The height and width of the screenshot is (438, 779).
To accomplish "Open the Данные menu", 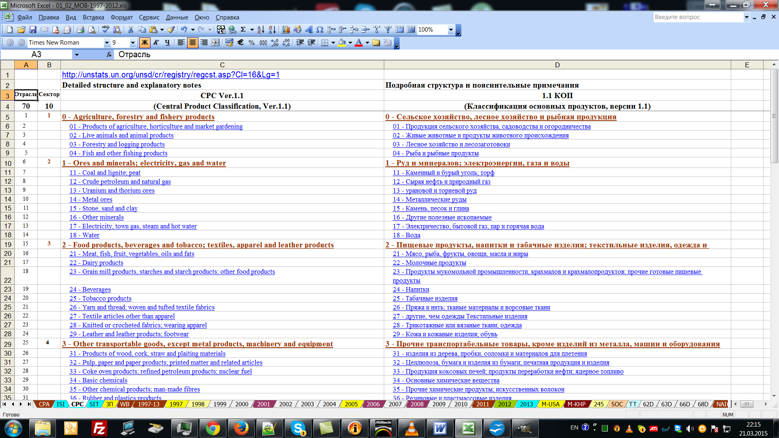I will 176,17.
